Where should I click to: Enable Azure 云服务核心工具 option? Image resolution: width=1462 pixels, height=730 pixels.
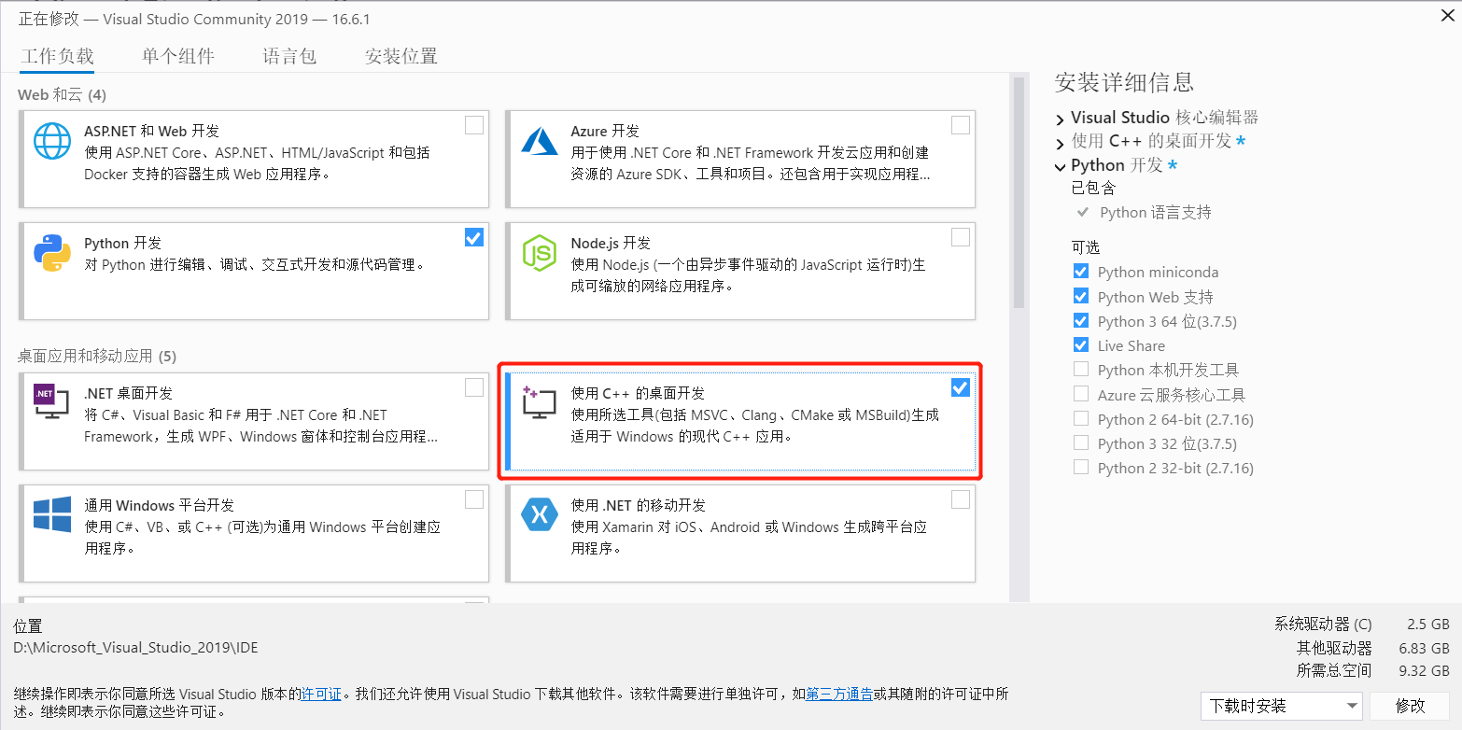pos(1081,394)
